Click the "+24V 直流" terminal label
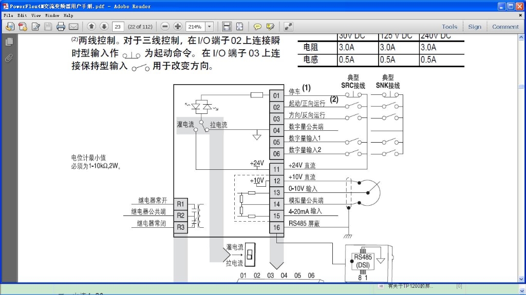Screen dimensions: 526x295 302,165
